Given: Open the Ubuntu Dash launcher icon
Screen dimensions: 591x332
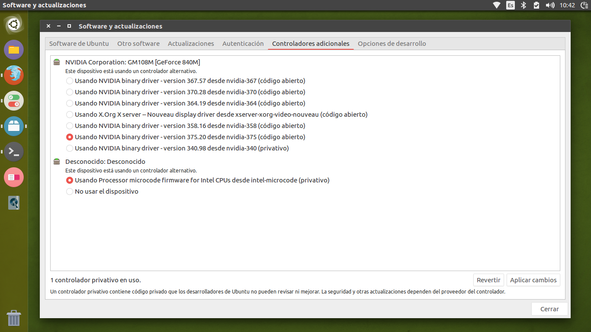Looking at the screenshot, I should [14, 25].
